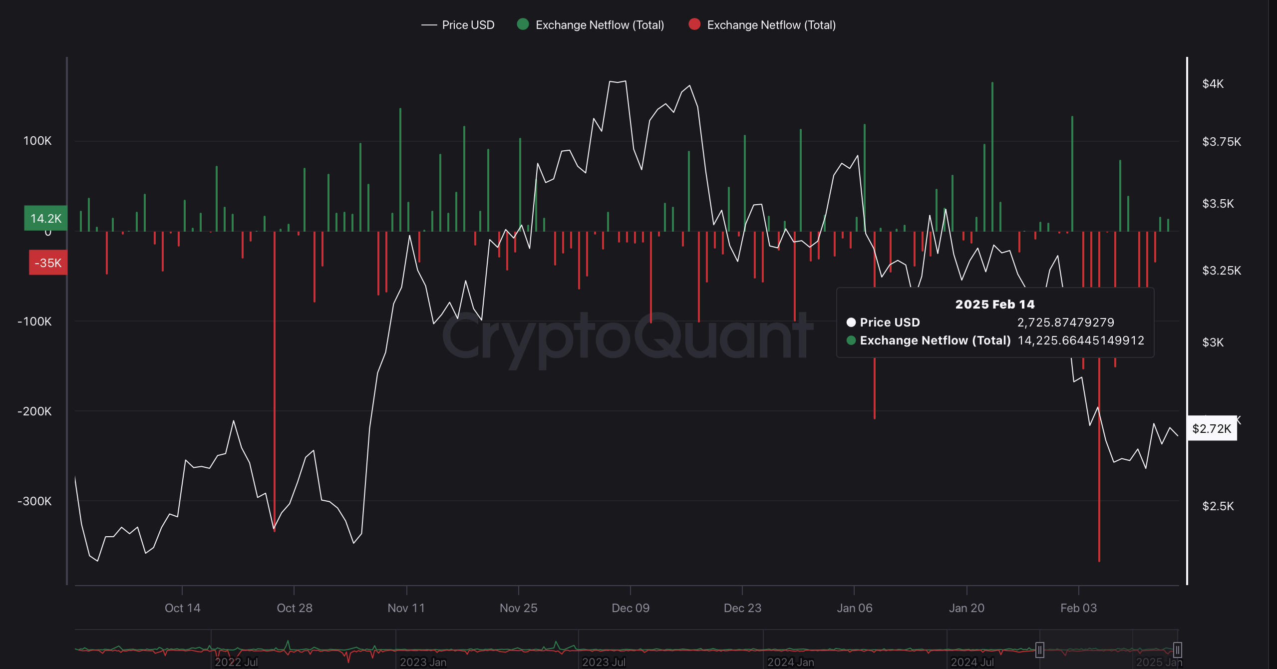Click the green dot beside tooltip's Exchange Netflow row
The image size is (1277, 669).
851,340
